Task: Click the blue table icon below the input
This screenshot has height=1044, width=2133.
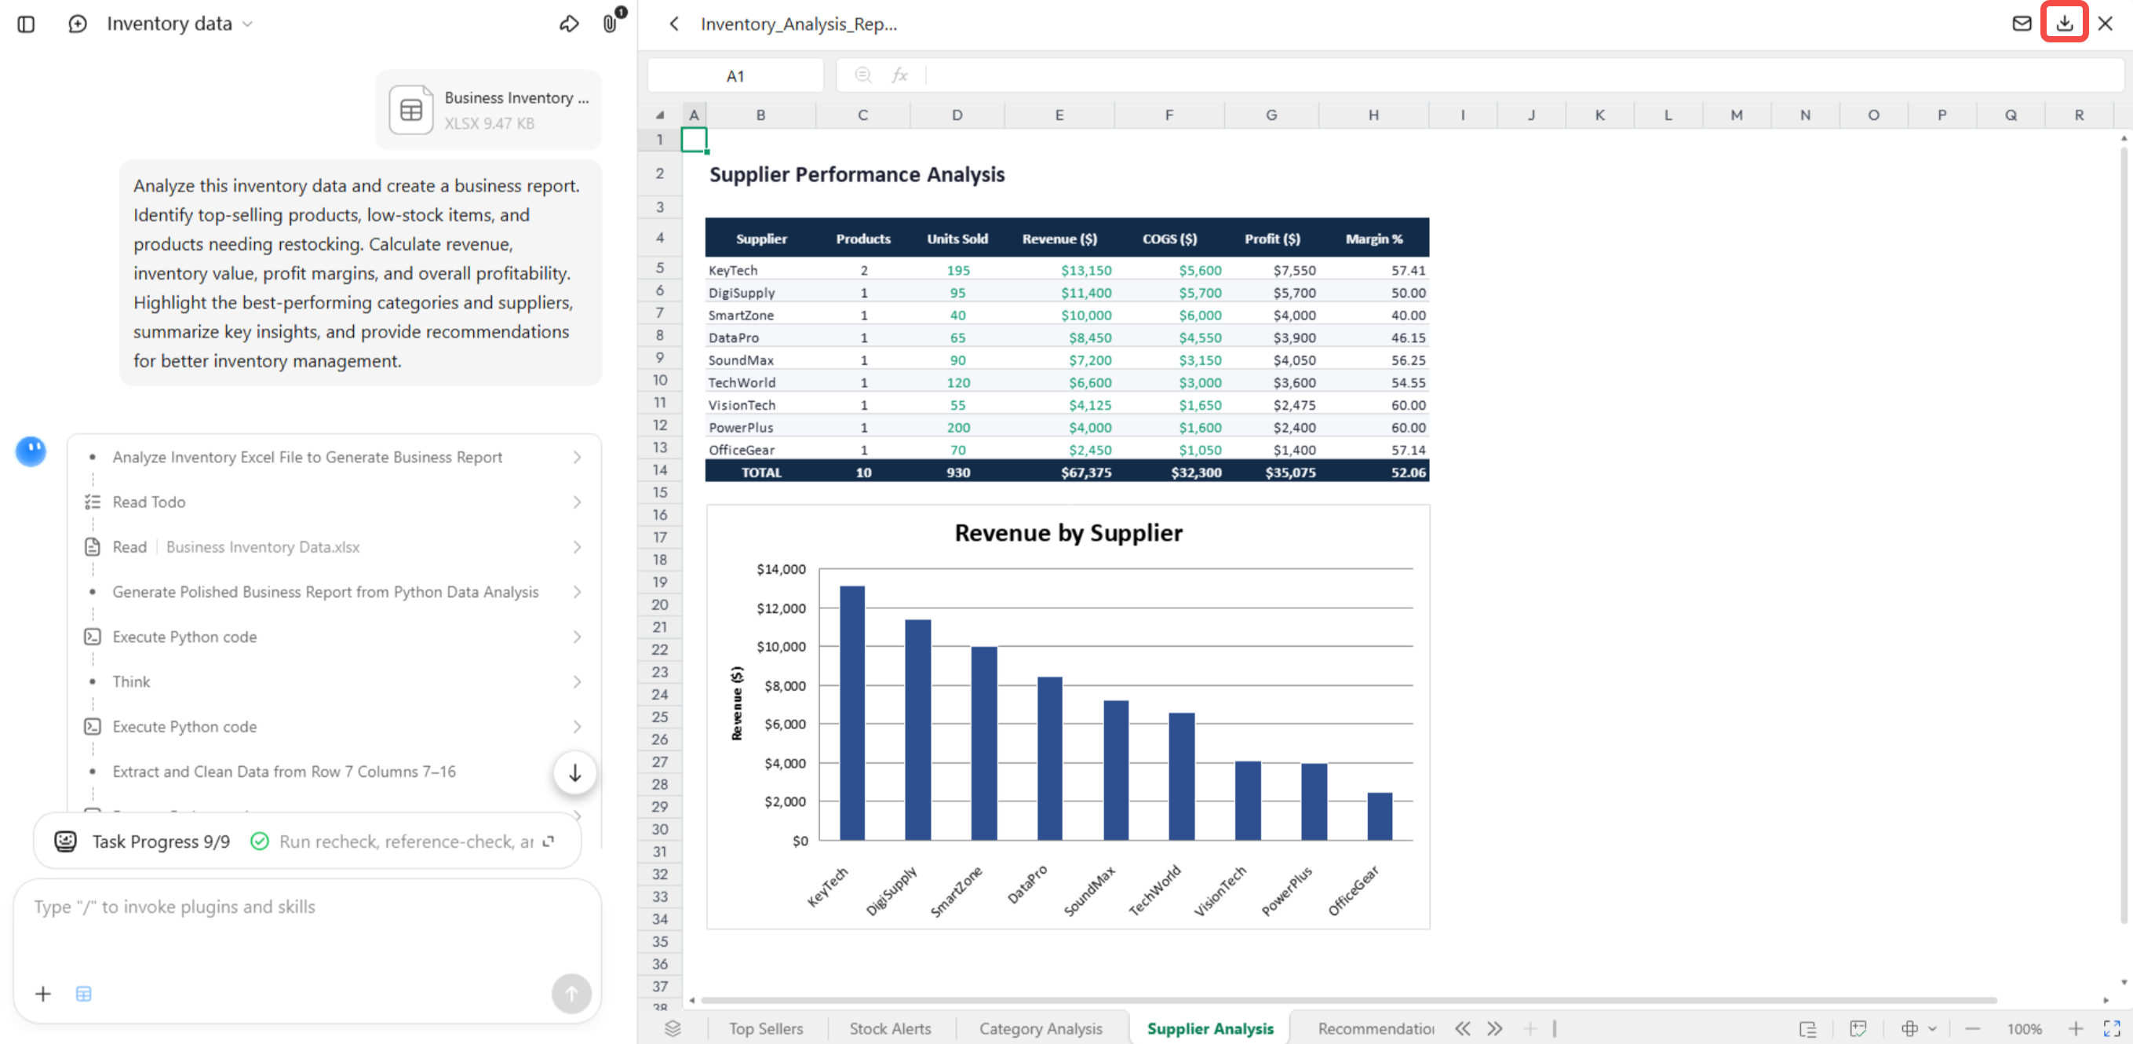Action: pyautogui.click(x=84, y=994)
